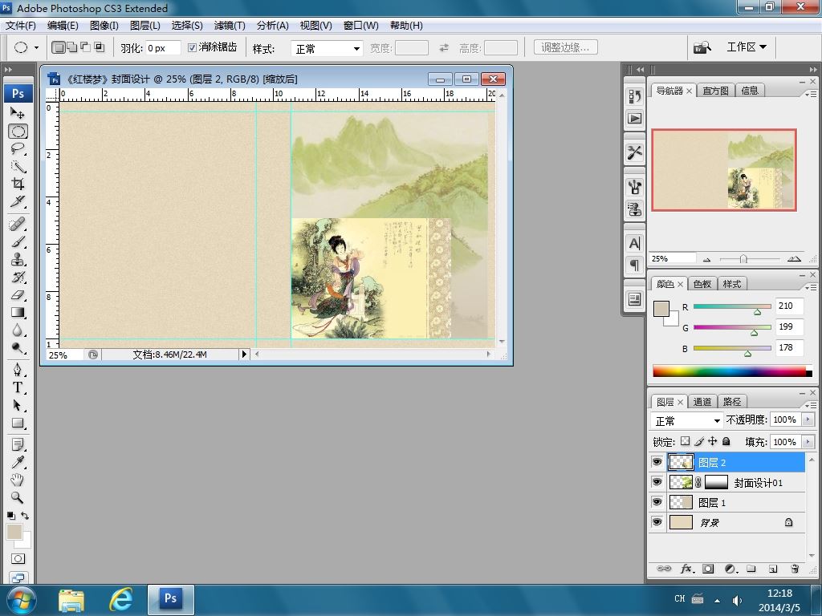Select the Notes tool

pos(18,444)
